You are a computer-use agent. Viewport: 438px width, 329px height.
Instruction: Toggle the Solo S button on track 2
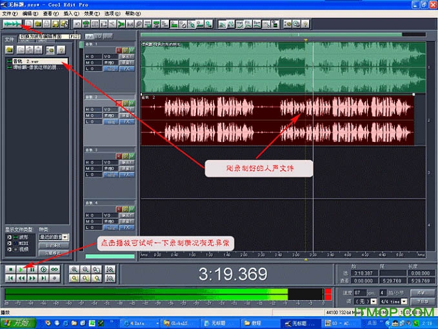tap(125, 103)
